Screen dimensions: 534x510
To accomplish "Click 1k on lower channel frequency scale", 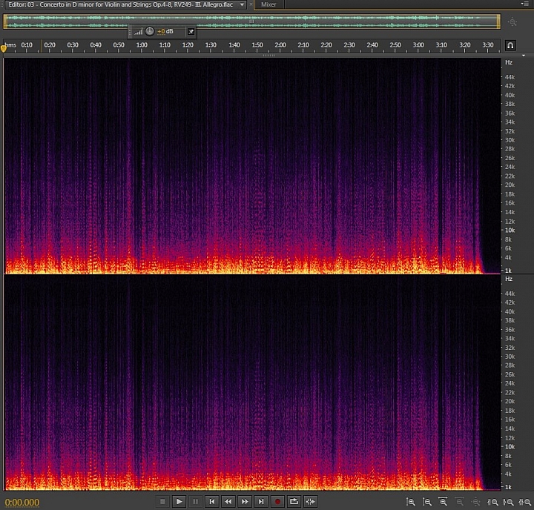I will coord(508,487).
